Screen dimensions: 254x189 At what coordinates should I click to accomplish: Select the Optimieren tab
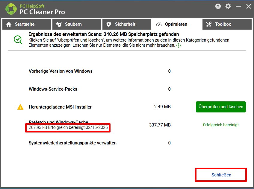pos(177,24)
